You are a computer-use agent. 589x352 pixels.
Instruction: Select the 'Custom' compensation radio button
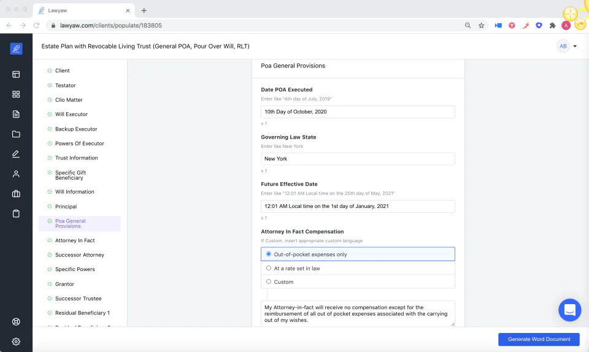pos(269,281)
